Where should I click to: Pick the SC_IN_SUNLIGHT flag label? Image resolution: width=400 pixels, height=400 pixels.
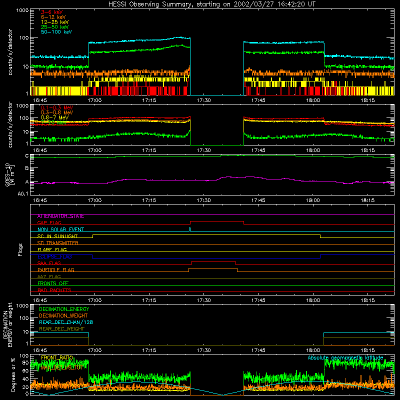tap(57, 236)
